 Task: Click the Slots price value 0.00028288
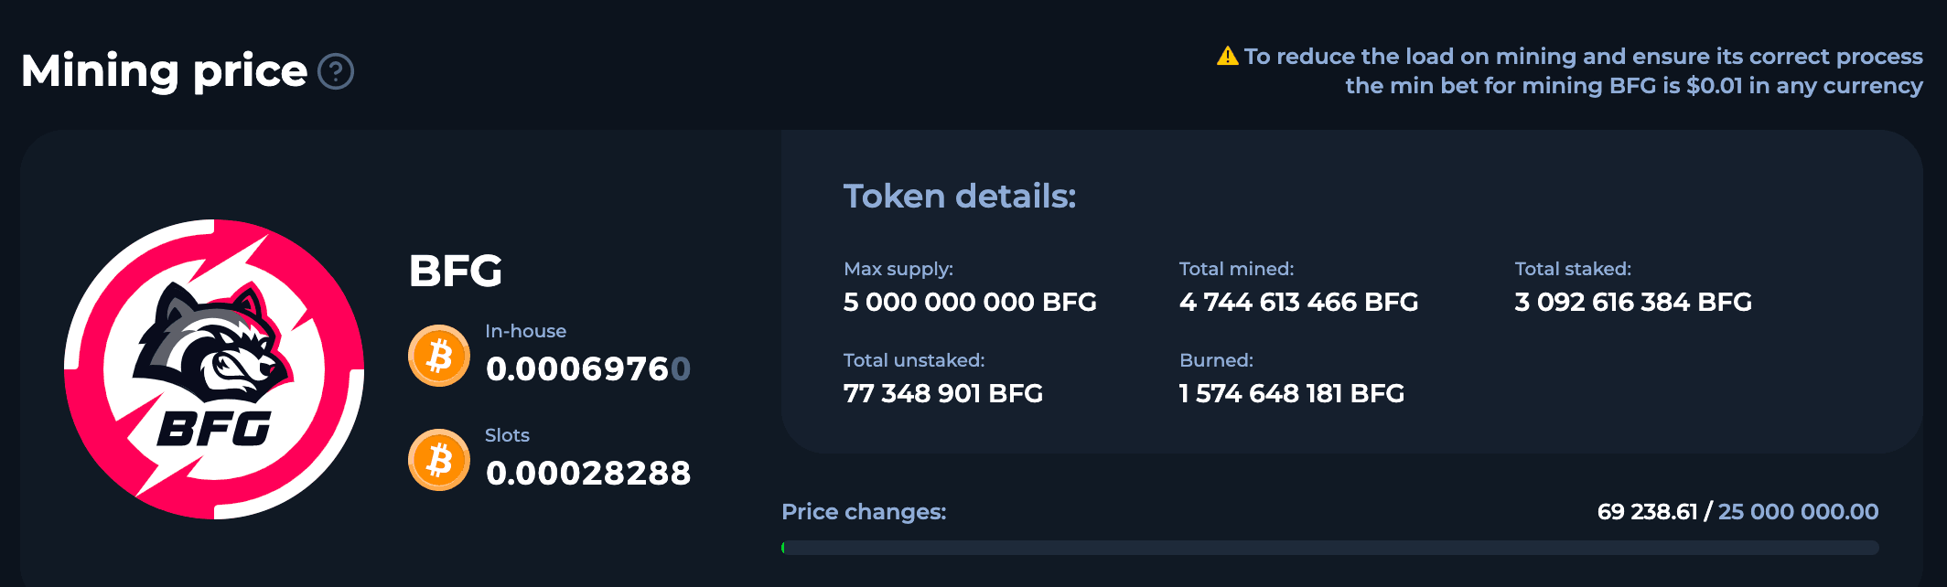tap(587, 474)
